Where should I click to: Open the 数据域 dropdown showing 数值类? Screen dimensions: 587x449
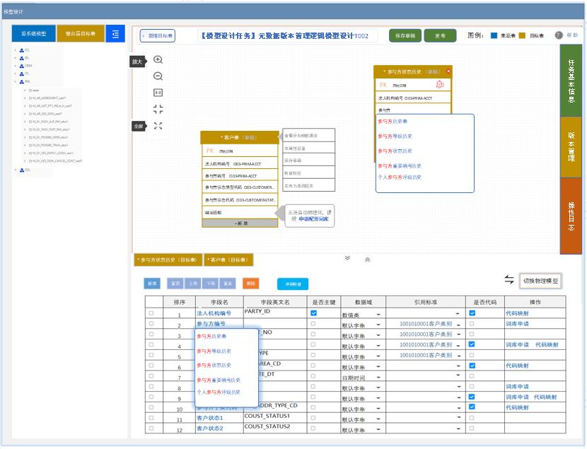pyautogui.click(x=361, y=314)
